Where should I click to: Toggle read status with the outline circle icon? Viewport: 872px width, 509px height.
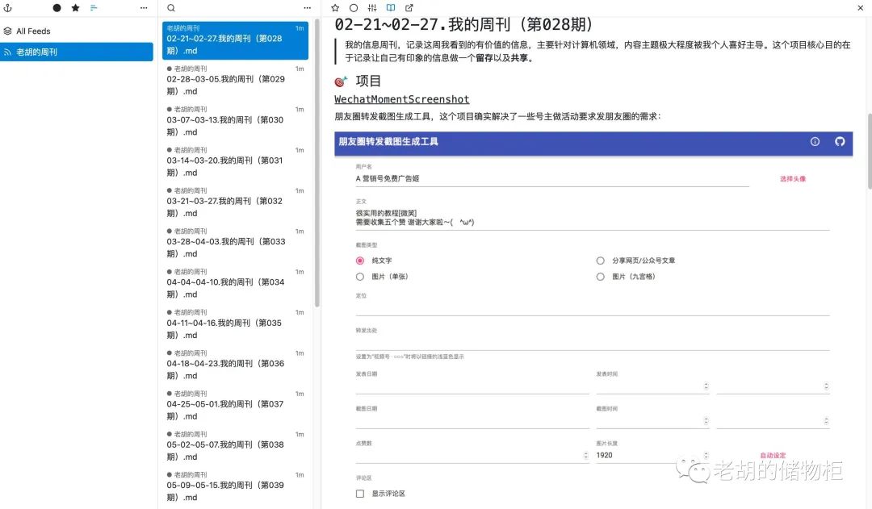[354, 8]
